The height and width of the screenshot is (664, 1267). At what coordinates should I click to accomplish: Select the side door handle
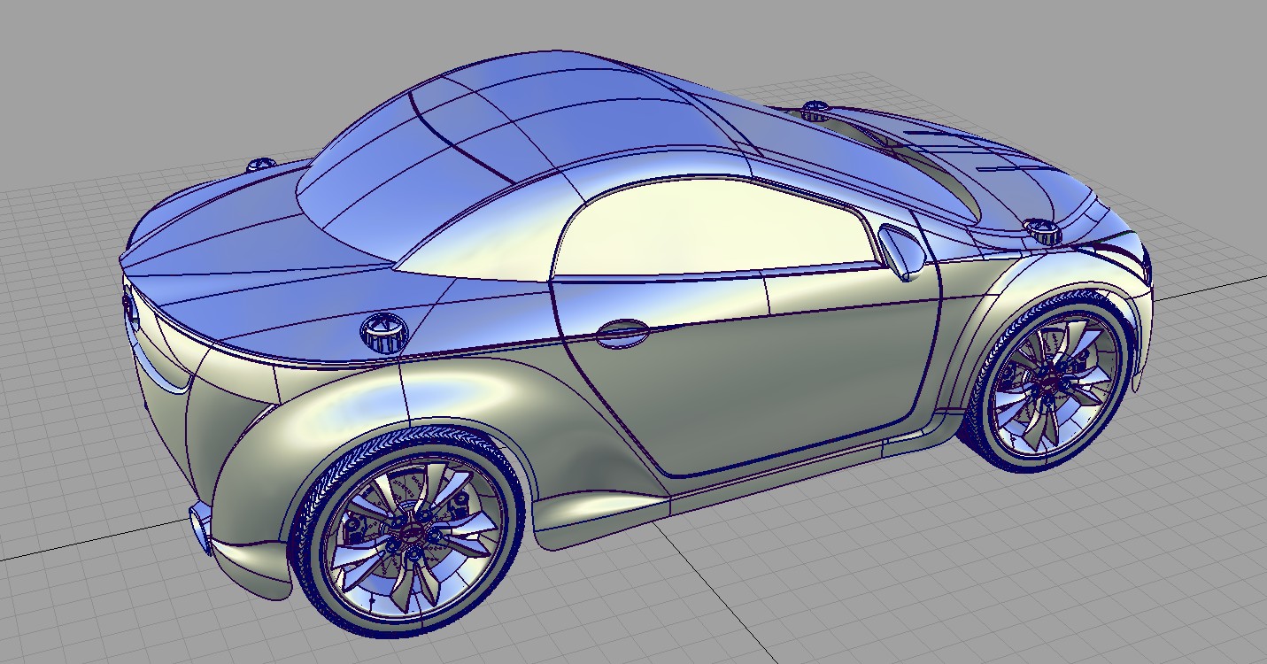click(x=621, y=331)
